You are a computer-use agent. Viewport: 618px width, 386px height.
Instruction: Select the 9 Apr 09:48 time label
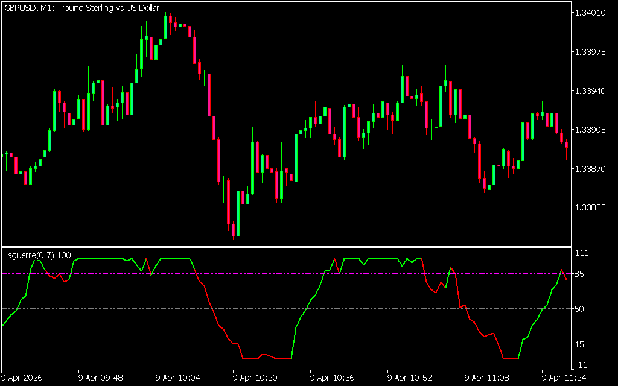click(x=101, y=378)
